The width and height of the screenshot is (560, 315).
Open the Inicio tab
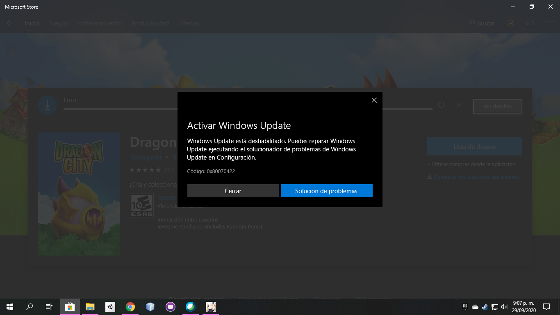point(32,23)
